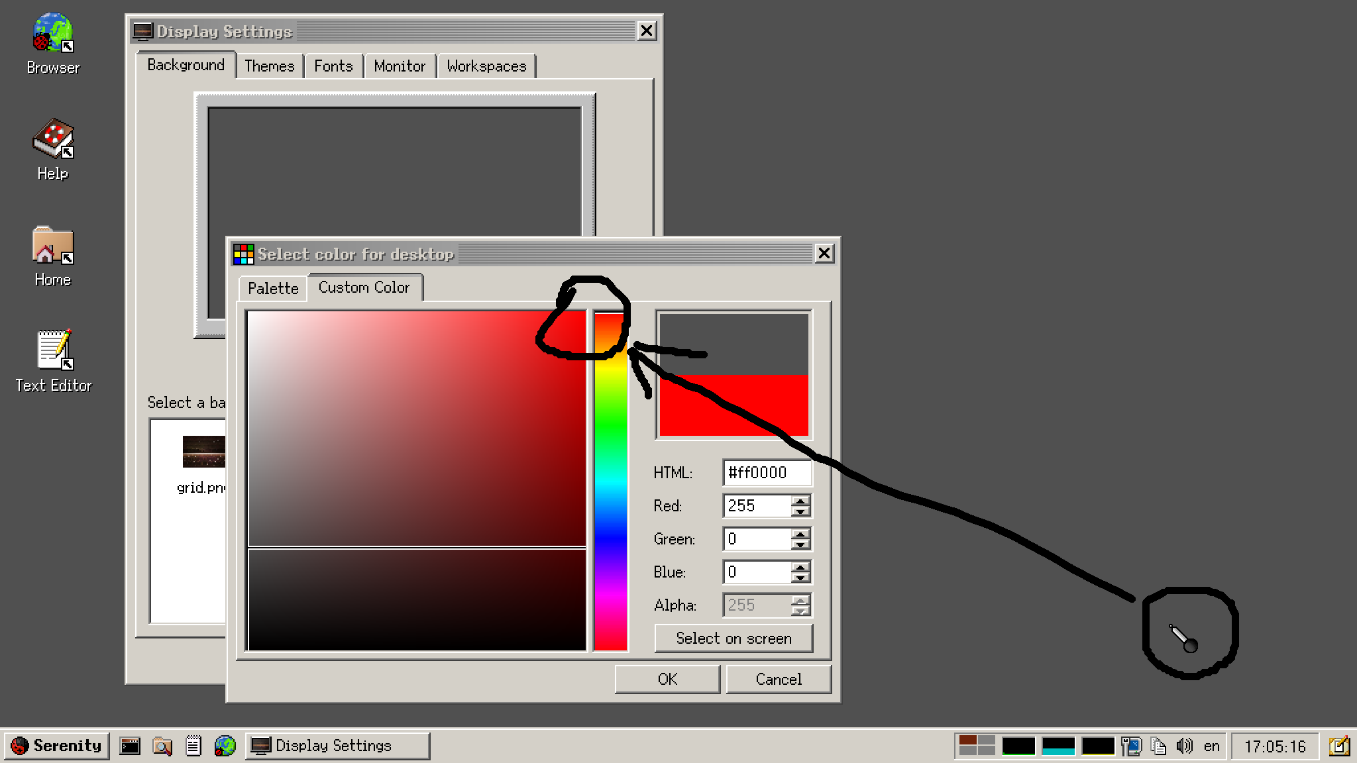The image size is (1357, 763).
Task: Open the file search icon in the taskbar
Action: pyautogui.click(x=161, y=745)
